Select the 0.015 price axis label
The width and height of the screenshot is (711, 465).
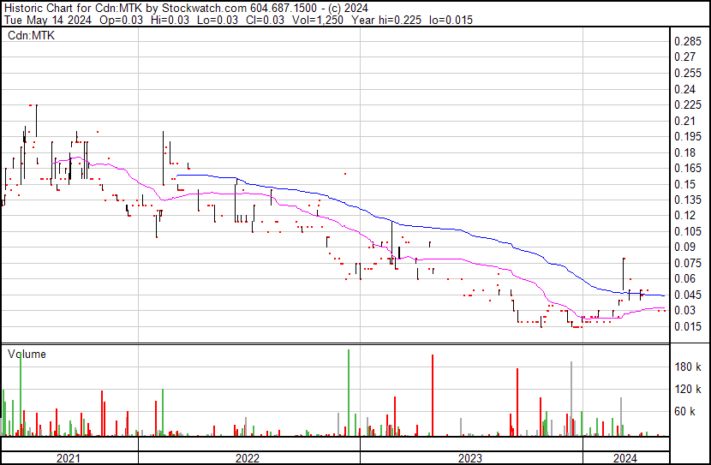pos(687,326)
